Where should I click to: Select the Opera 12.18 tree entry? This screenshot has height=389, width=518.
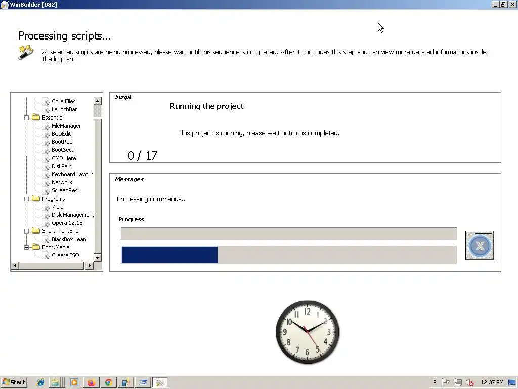click(67, 223)
